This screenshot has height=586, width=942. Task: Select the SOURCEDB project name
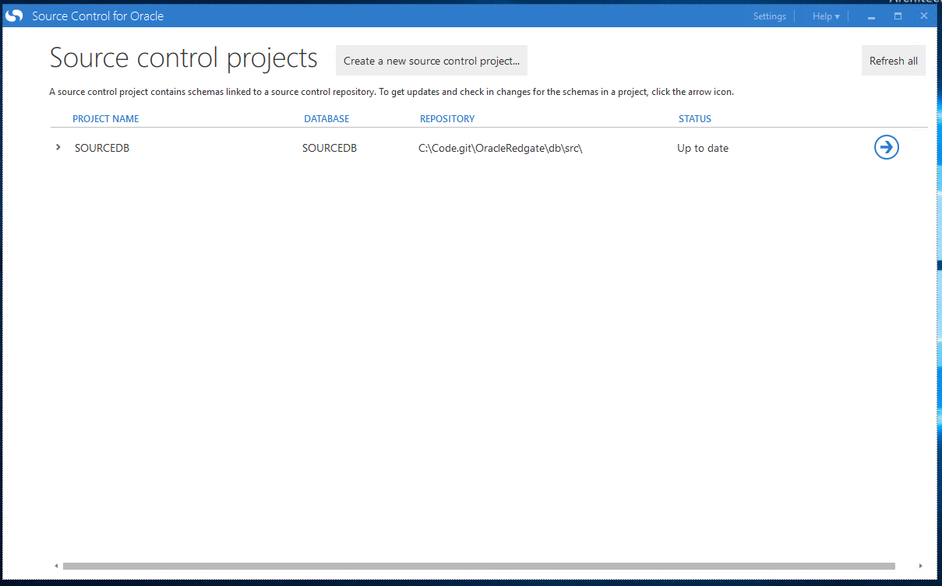(101, 148)
